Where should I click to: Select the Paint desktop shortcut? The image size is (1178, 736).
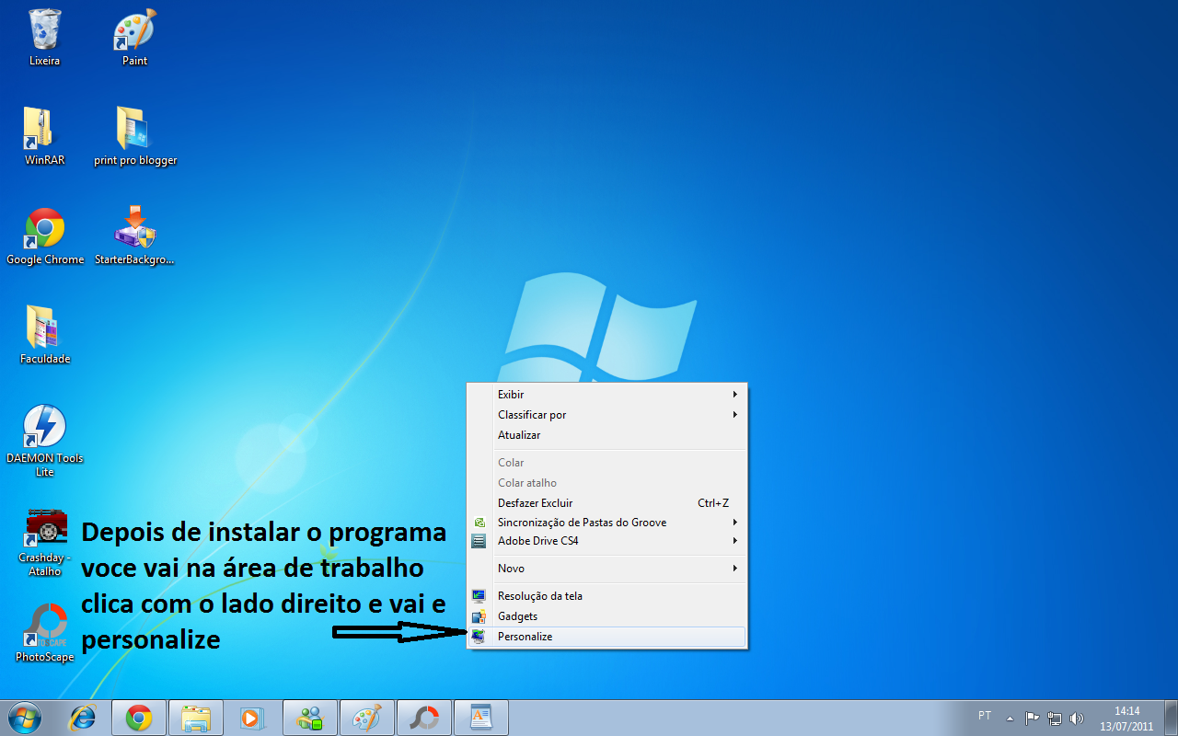tap(134, 37)
